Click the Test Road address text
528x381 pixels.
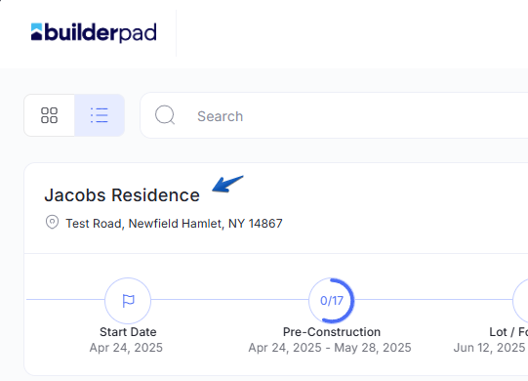174,223
